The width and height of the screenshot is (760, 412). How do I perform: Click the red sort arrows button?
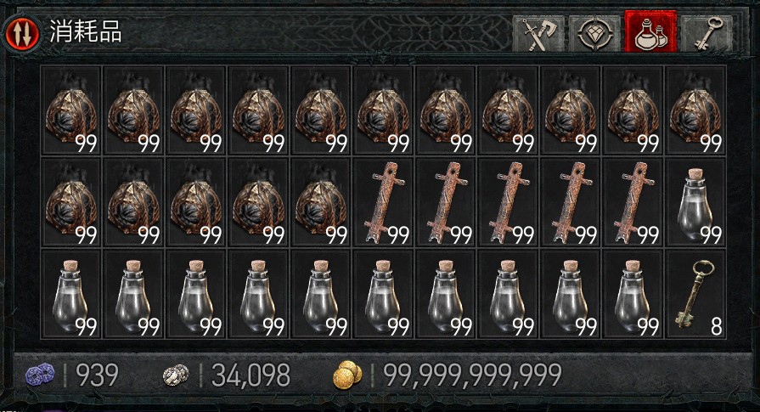point(21,32)
